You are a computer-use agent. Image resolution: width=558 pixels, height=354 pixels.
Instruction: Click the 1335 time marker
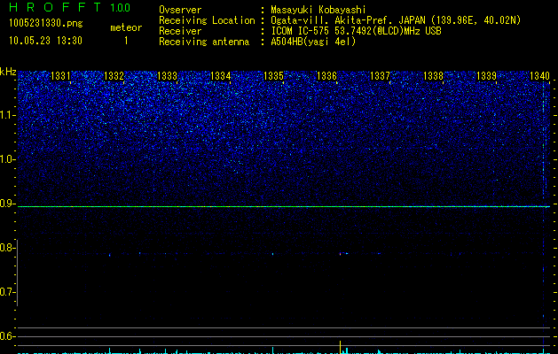pos(273,76)
